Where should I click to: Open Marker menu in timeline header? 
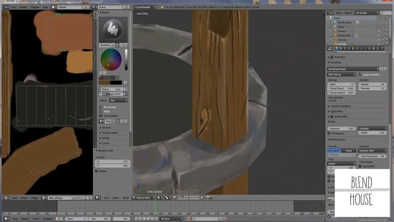tap(25, 219)
